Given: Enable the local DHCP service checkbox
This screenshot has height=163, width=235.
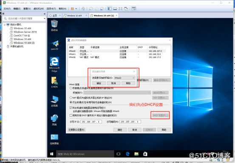Looking at the screenshot, I should [x=71, y=115].
